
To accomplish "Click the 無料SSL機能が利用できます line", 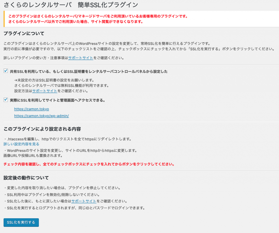I will [x=62, y=85].
